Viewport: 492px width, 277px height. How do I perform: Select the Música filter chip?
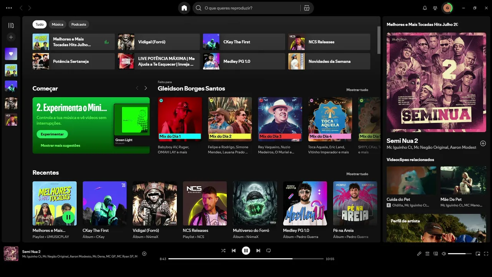pyautogui.click(x=57, y=24)
